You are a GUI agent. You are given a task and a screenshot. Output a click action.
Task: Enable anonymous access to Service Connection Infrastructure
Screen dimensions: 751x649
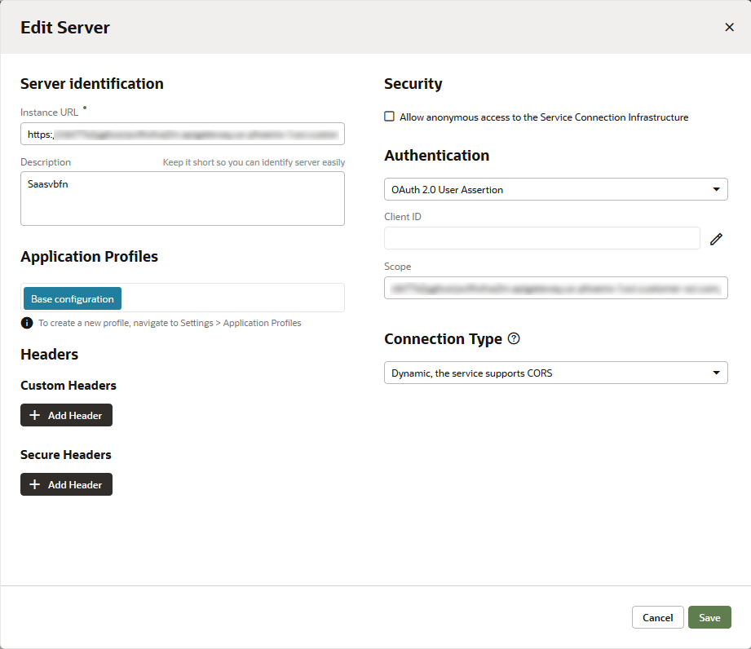390,117
